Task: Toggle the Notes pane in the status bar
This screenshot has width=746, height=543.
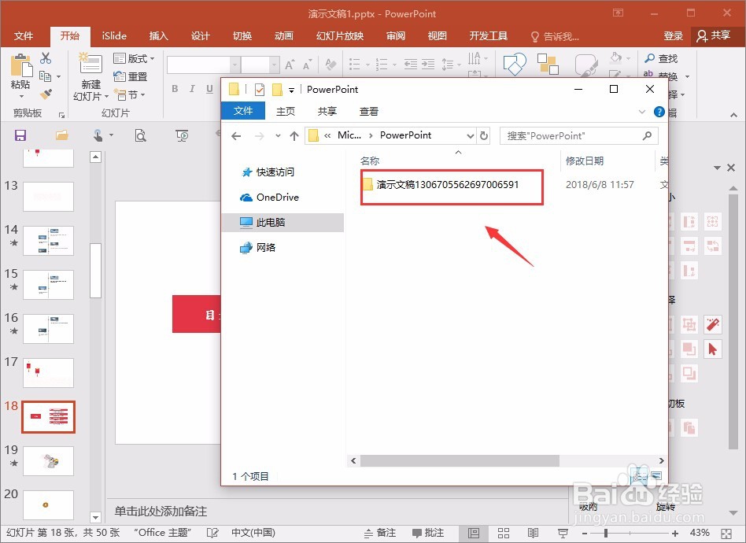Action: click(x=379, y=533)
